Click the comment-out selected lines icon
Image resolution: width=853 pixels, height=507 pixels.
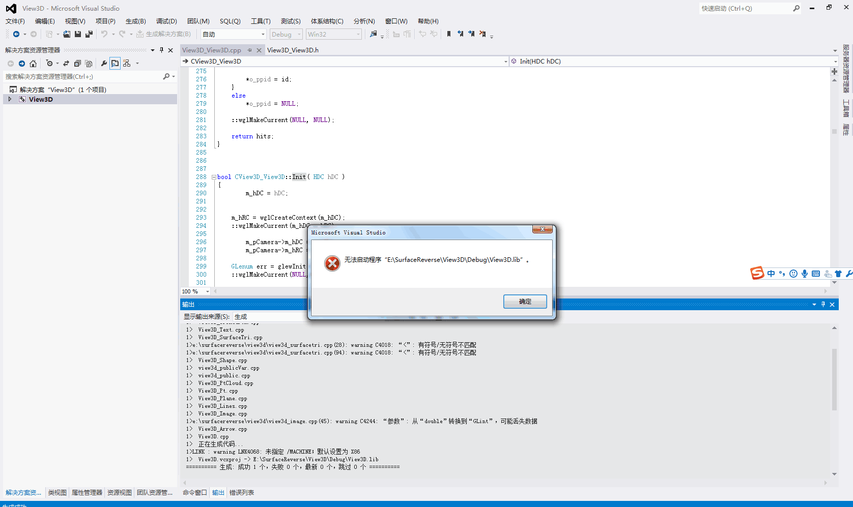click(422, 34)
